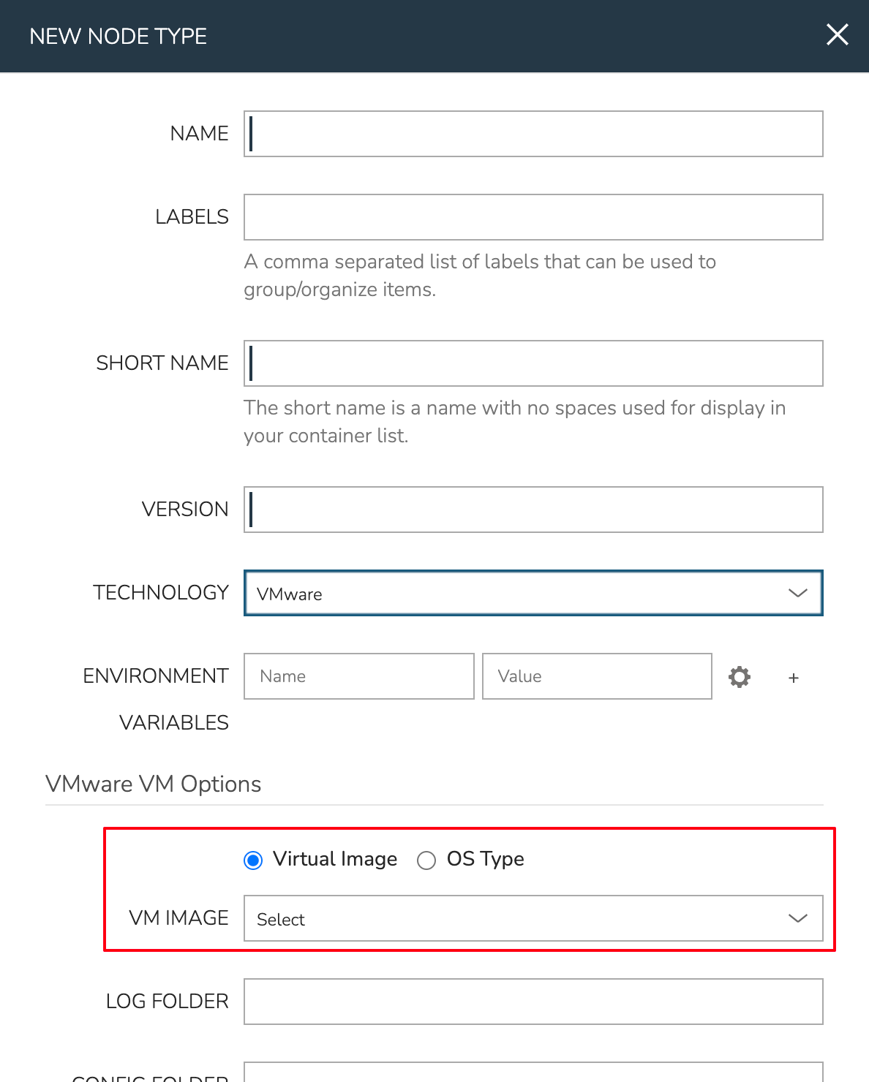This screenshot has width=869, height=1082.
Task: Focus the Name text field
Action: (533, 134)
